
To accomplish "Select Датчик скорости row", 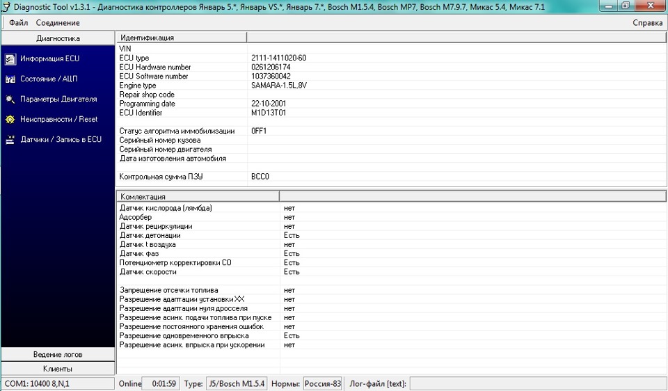I will coord(391,272).
